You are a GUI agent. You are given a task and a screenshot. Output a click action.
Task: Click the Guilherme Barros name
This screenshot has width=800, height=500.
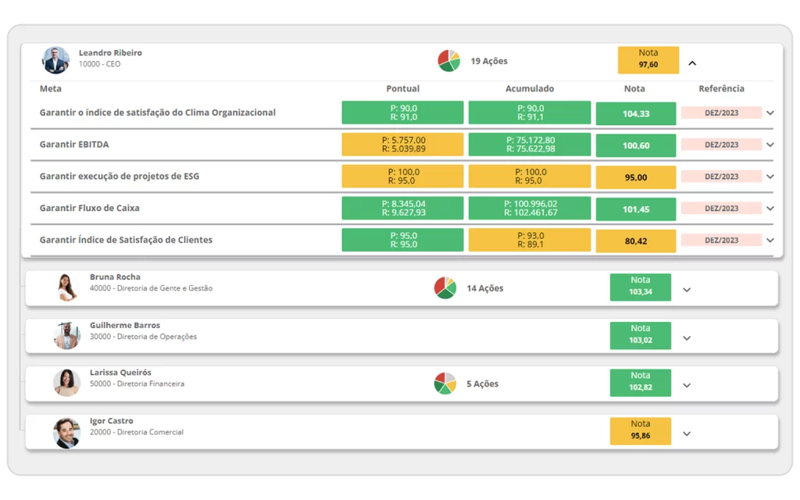pos(125,325)
